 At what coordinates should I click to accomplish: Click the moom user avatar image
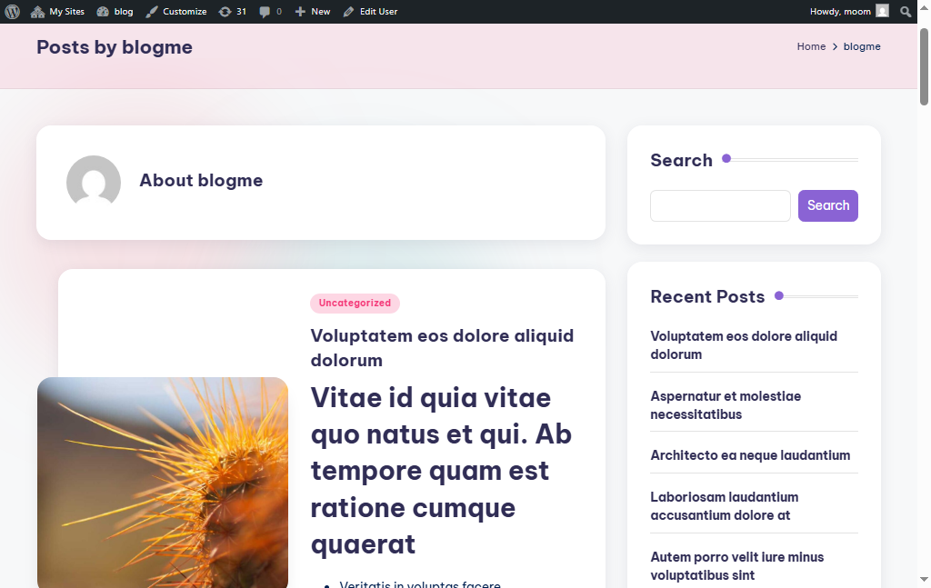pos(881,11)
